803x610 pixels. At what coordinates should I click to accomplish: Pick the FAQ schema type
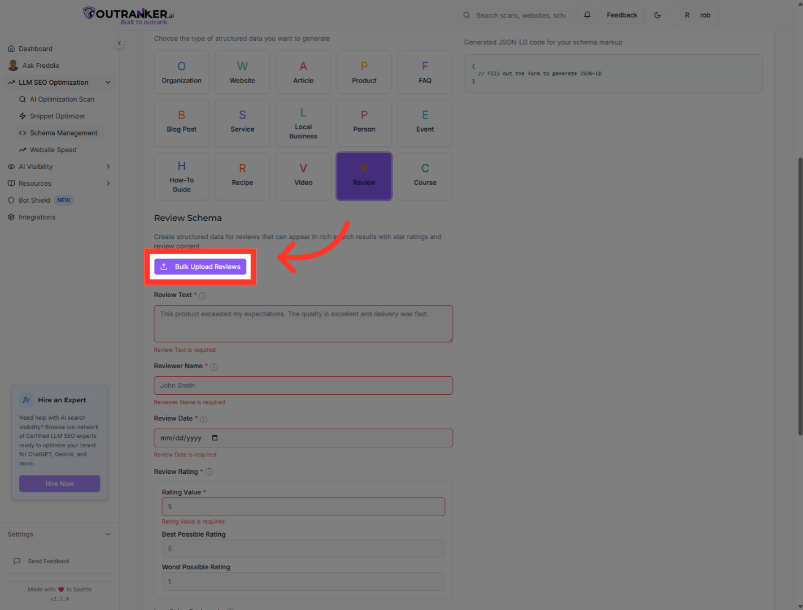425,72
